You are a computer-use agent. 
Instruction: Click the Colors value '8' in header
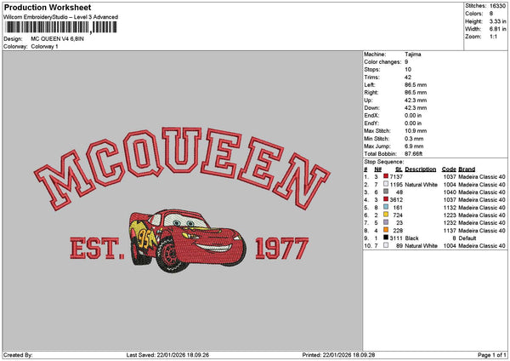click(491, 14)
